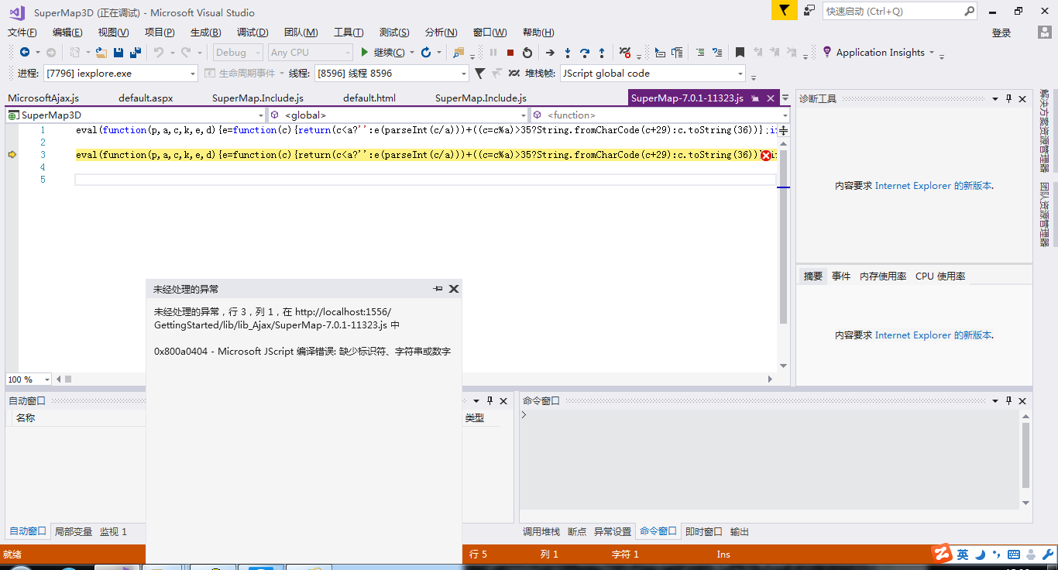Click the Open File folder icon
Screen dimensions: 1058x570
pyautogui.click(x=101, y=53)
